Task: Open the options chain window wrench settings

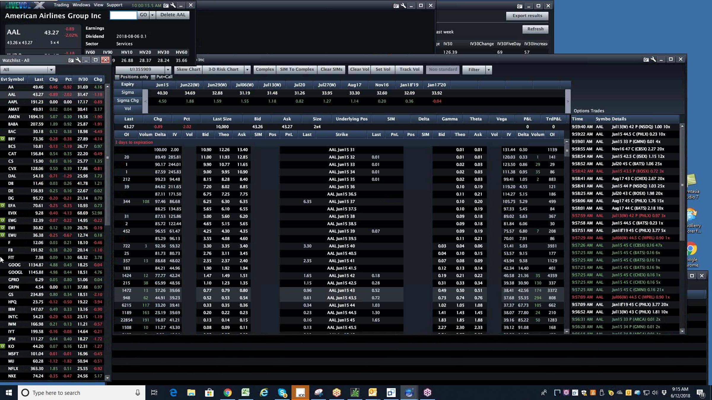Action: coord(653,60)
